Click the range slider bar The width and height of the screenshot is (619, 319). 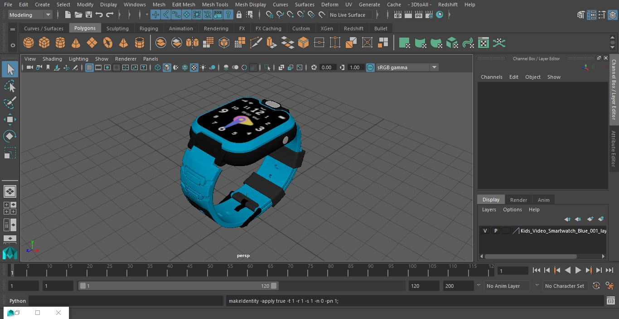(178, 286)
